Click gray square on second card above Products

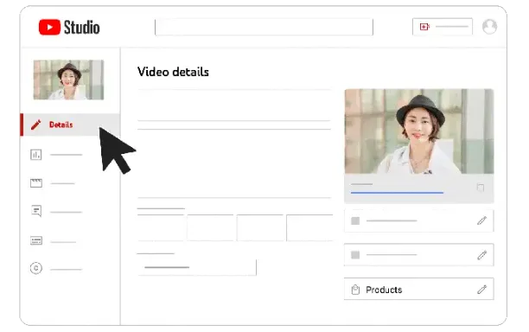(x=355, y=255)
